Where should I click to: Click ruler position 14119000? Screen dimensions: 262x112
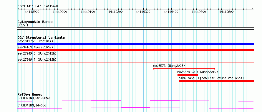tap(60, 12)
